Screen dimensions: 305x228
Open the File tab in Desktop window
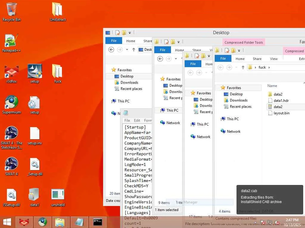(x=113, y=41)
